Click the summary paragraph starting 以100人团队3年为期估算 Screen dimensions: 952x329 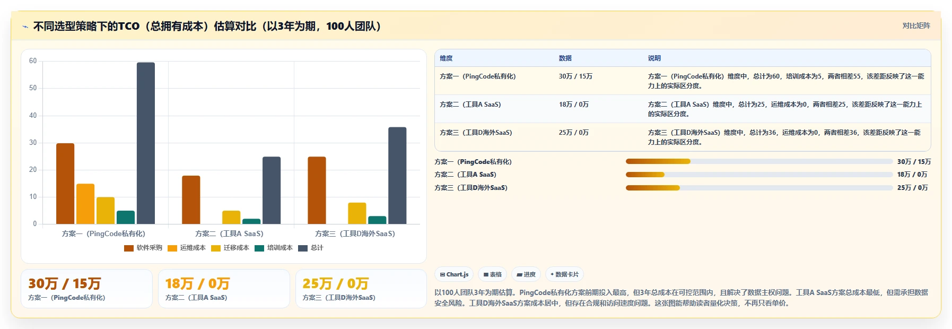coord(682,298)
